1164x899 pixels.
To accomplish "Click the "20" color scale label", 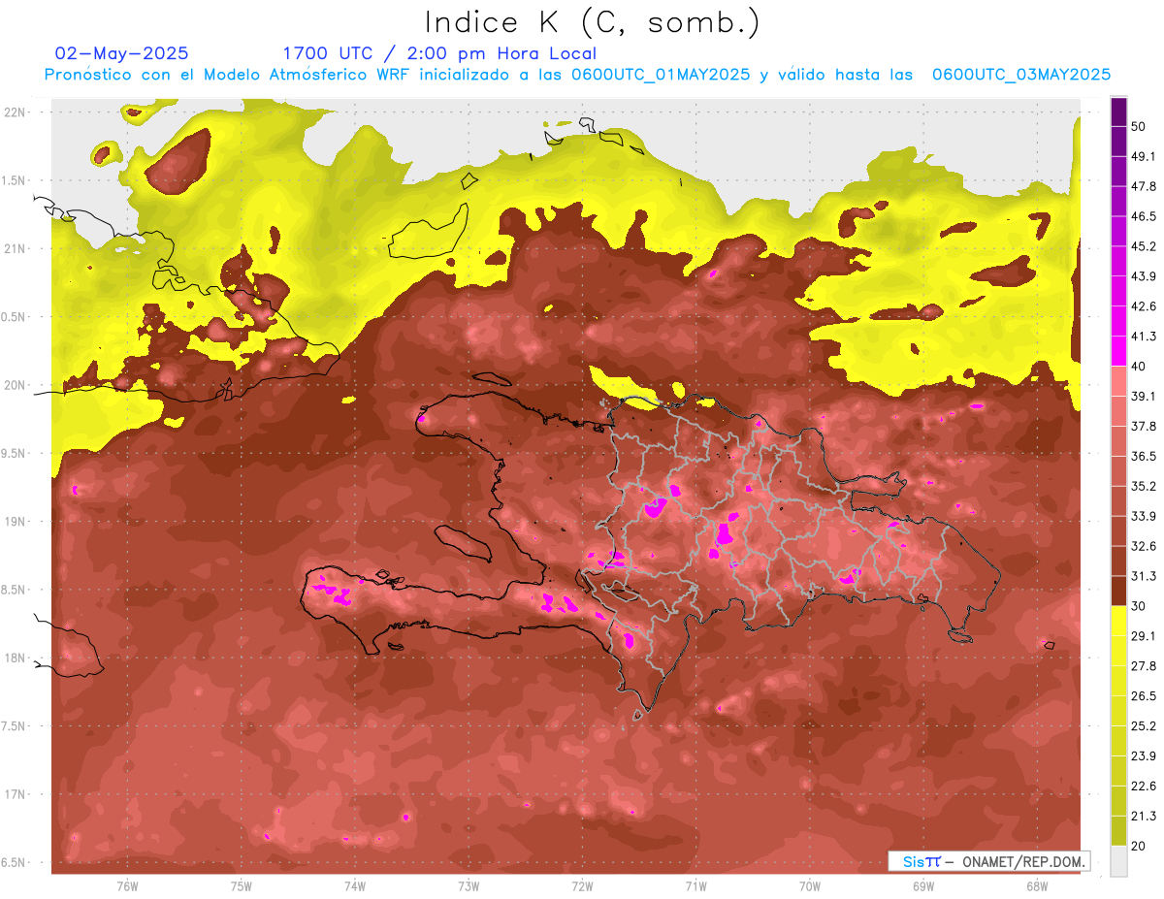I will [1140, 846].
